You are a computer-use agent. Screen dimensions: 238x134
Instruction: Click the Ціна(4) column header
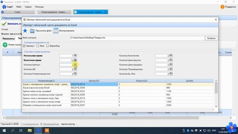click(x=190, y=81)
